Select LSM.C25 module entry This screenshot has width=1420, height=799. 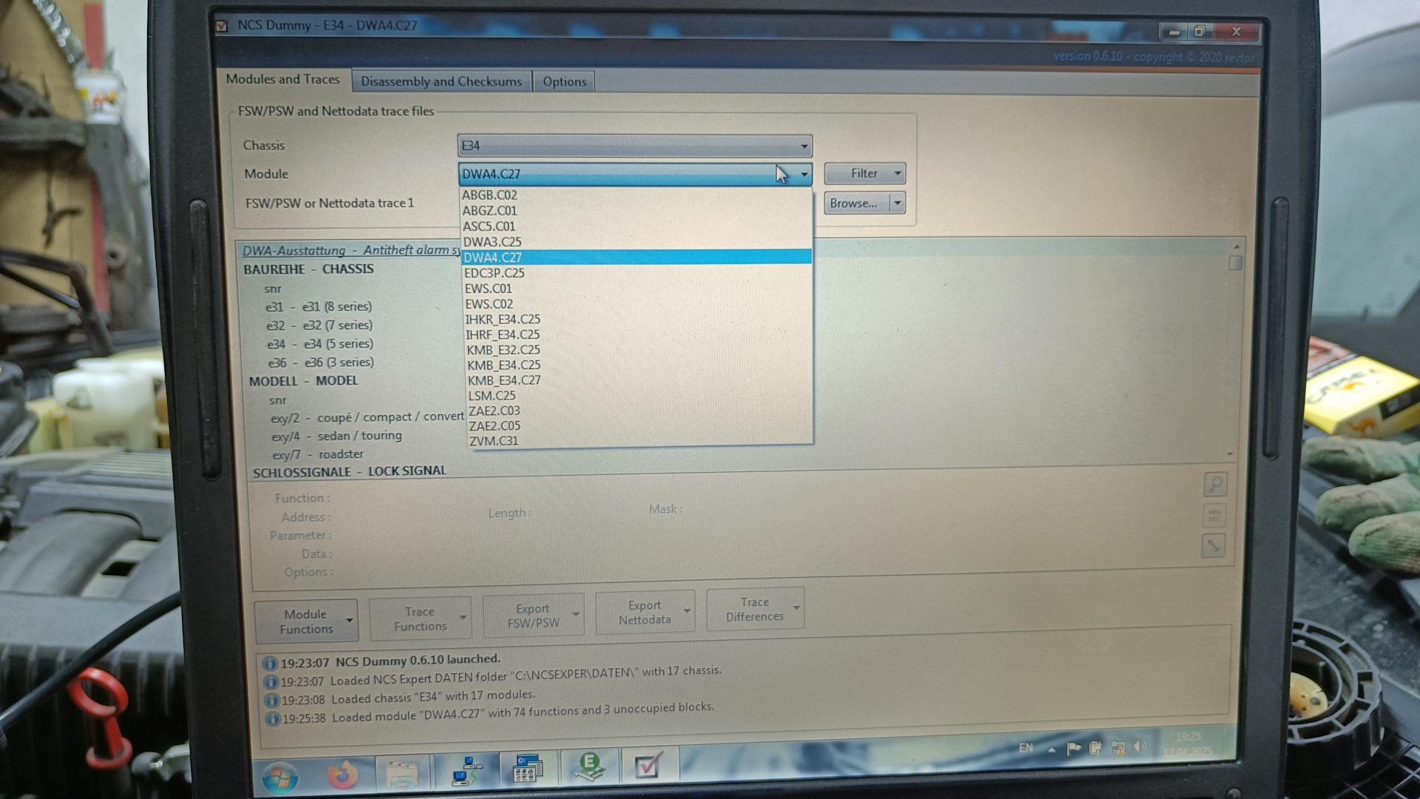639,396
